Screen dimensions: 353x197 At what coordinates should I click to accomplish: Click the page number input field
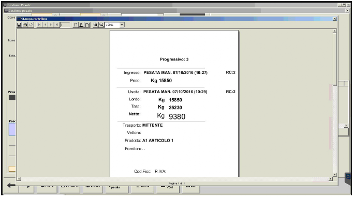click(x=65, y=25)
